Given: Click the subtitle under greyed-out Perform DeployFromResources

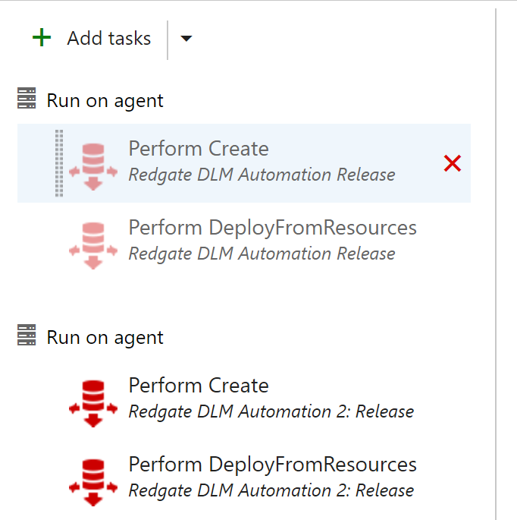Looking at the screenshot, I should (262, 254).
